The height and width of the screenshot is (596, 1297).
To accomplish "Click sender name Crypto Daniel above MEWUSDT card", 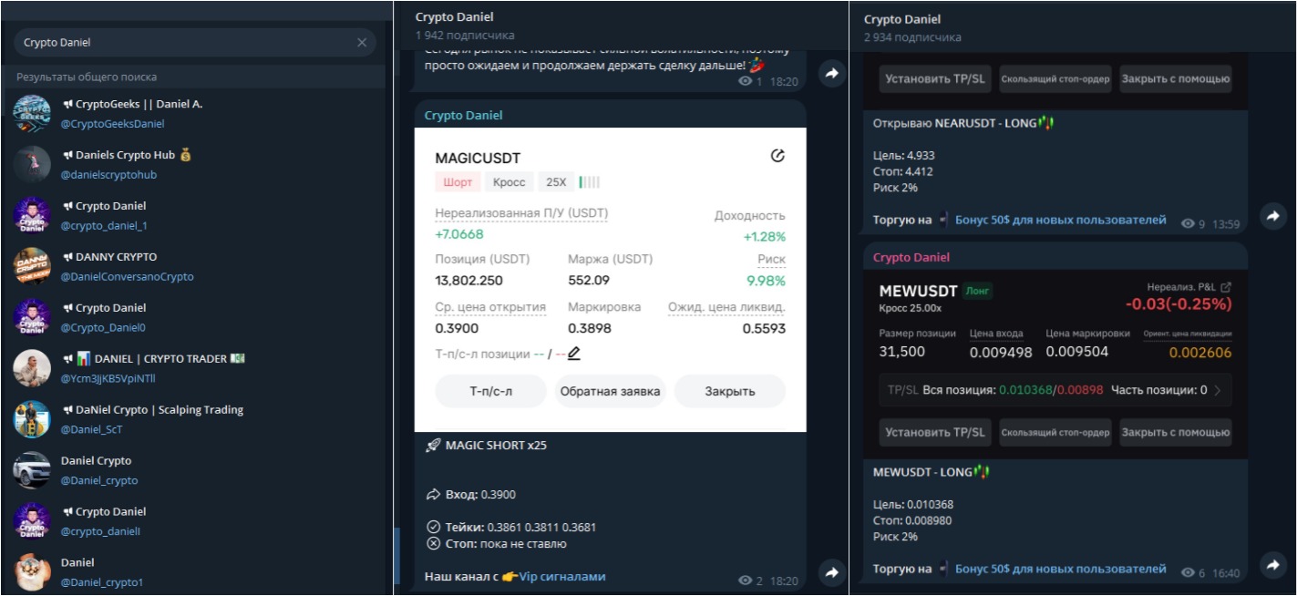I will [x=911, y=258].
